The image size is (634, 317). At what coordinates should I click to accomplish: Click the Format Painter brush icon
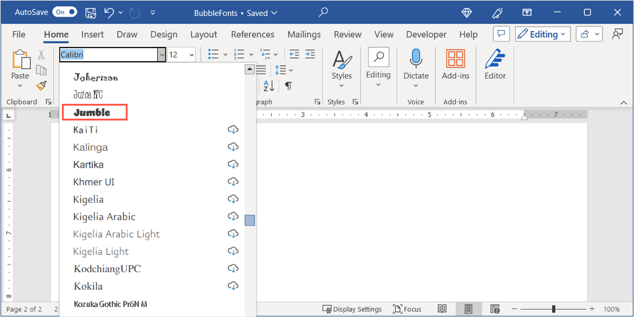pos(41,85)
